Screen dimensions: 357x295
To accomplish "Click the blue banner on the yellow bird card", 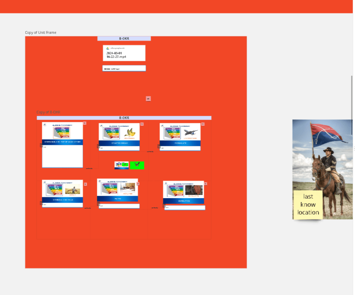I will tap(119, 143).
